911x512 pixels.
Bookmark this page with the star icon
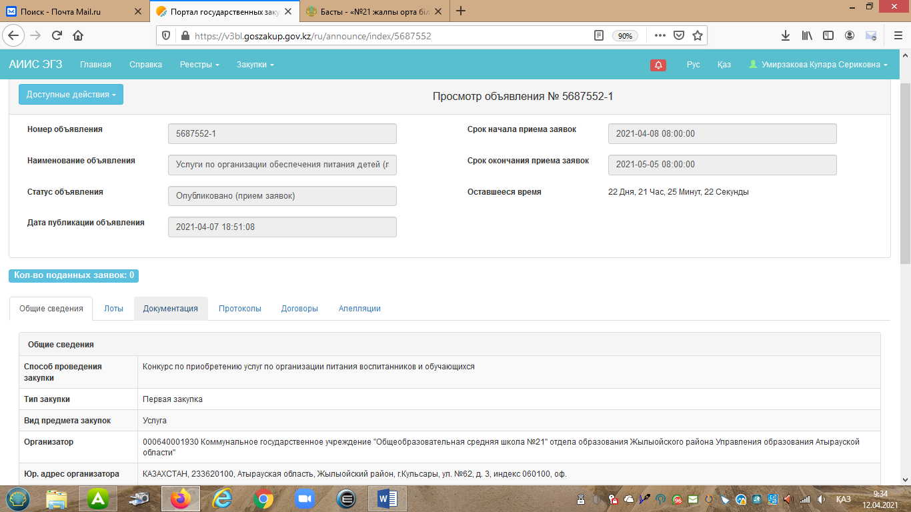[x=698, y=36]
